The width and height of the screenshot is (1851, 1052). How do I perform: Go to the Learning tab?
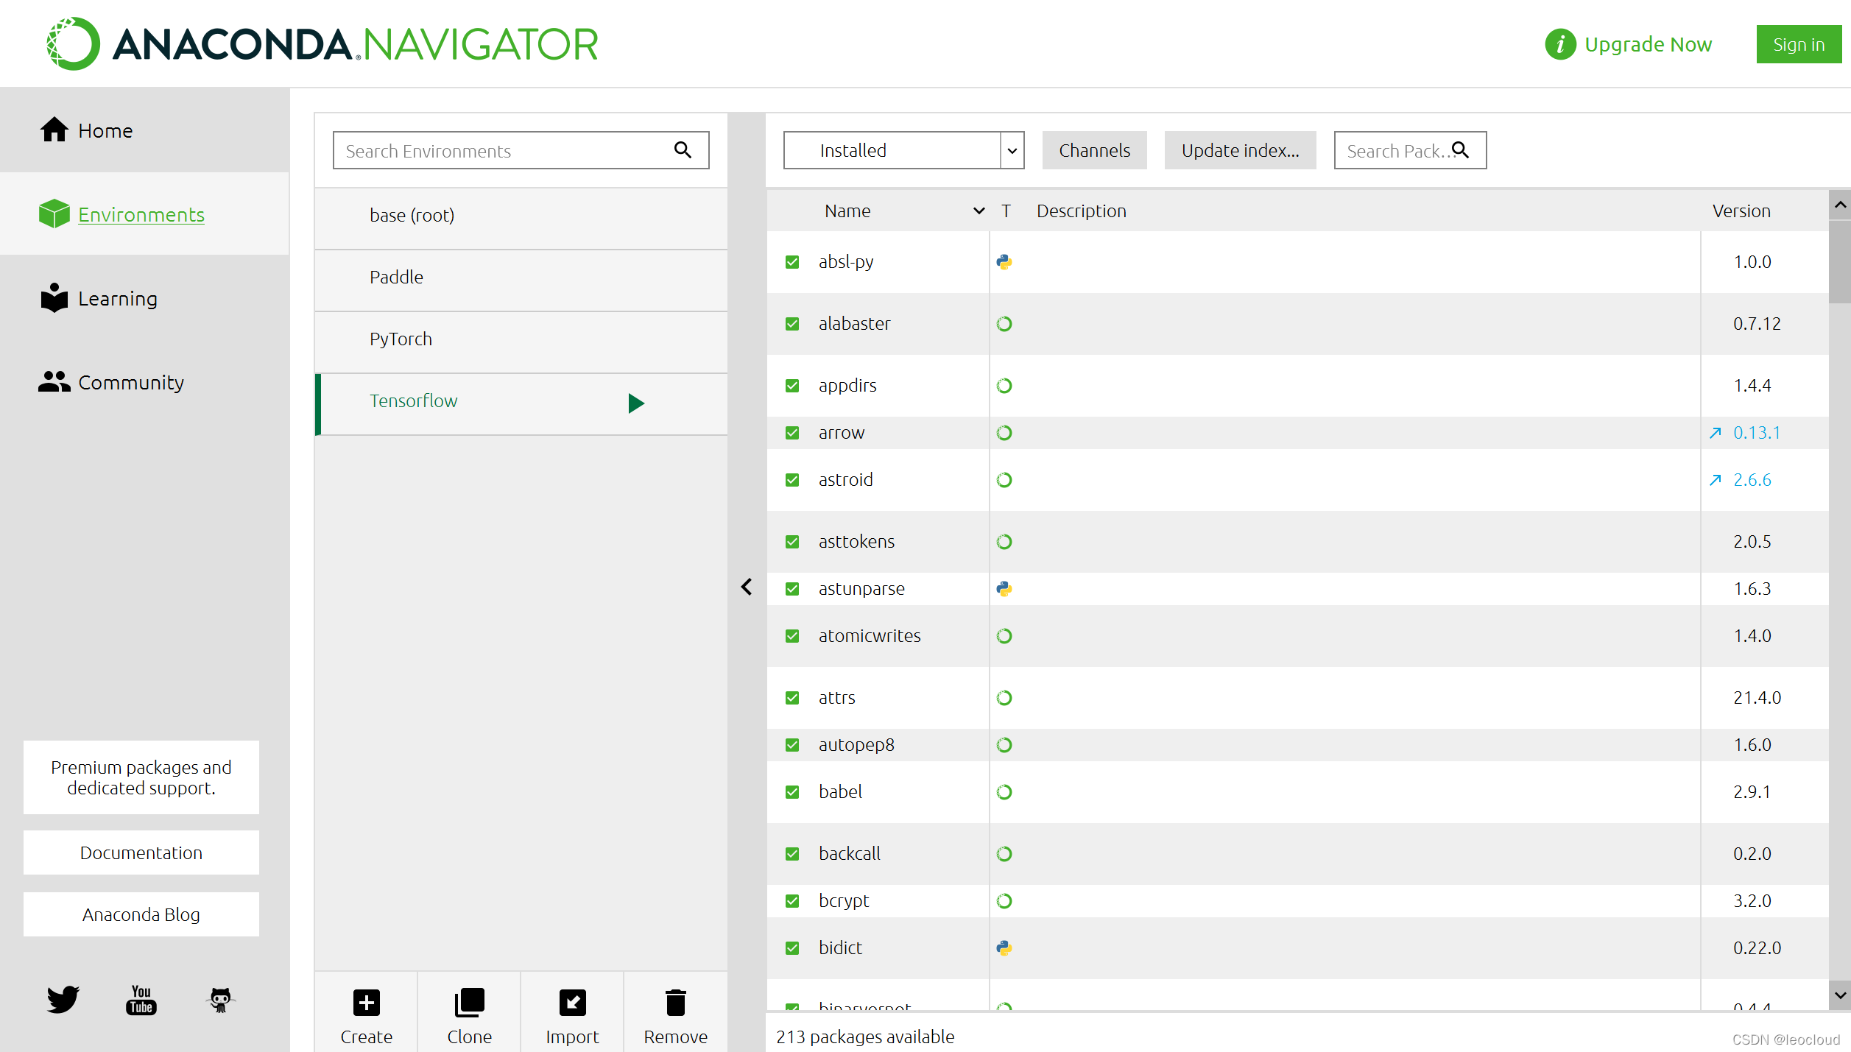point(117,299)
